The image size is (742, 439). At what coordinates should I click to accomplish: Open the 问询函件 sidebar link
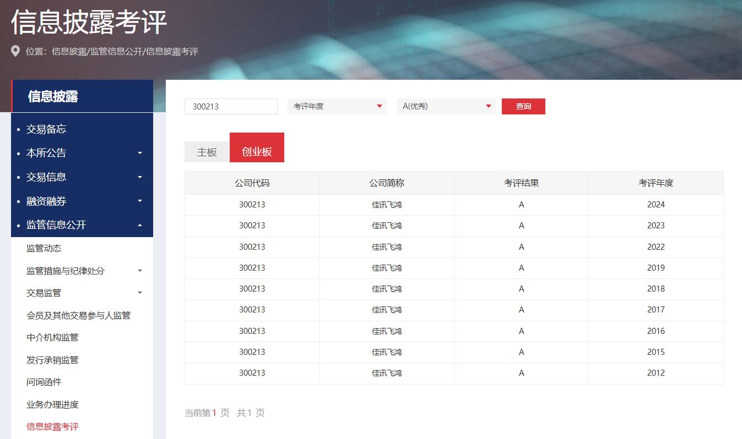(44, 382)
